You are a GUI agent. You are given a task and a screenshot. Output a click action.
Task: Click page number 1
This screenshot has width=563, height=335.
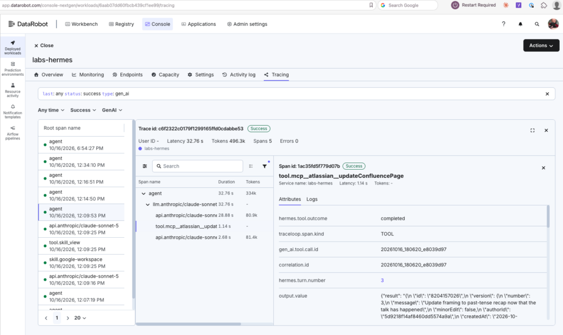pos(57,318)
